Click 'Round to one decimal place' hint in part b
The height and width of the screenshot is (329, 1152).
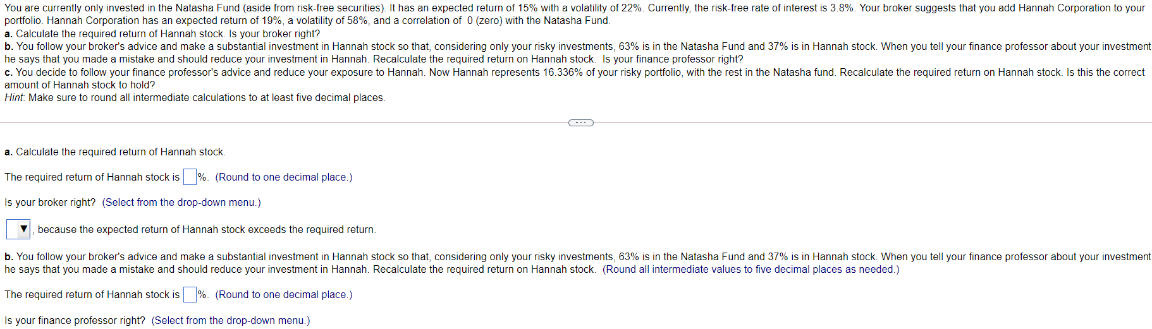click(283, 295)
